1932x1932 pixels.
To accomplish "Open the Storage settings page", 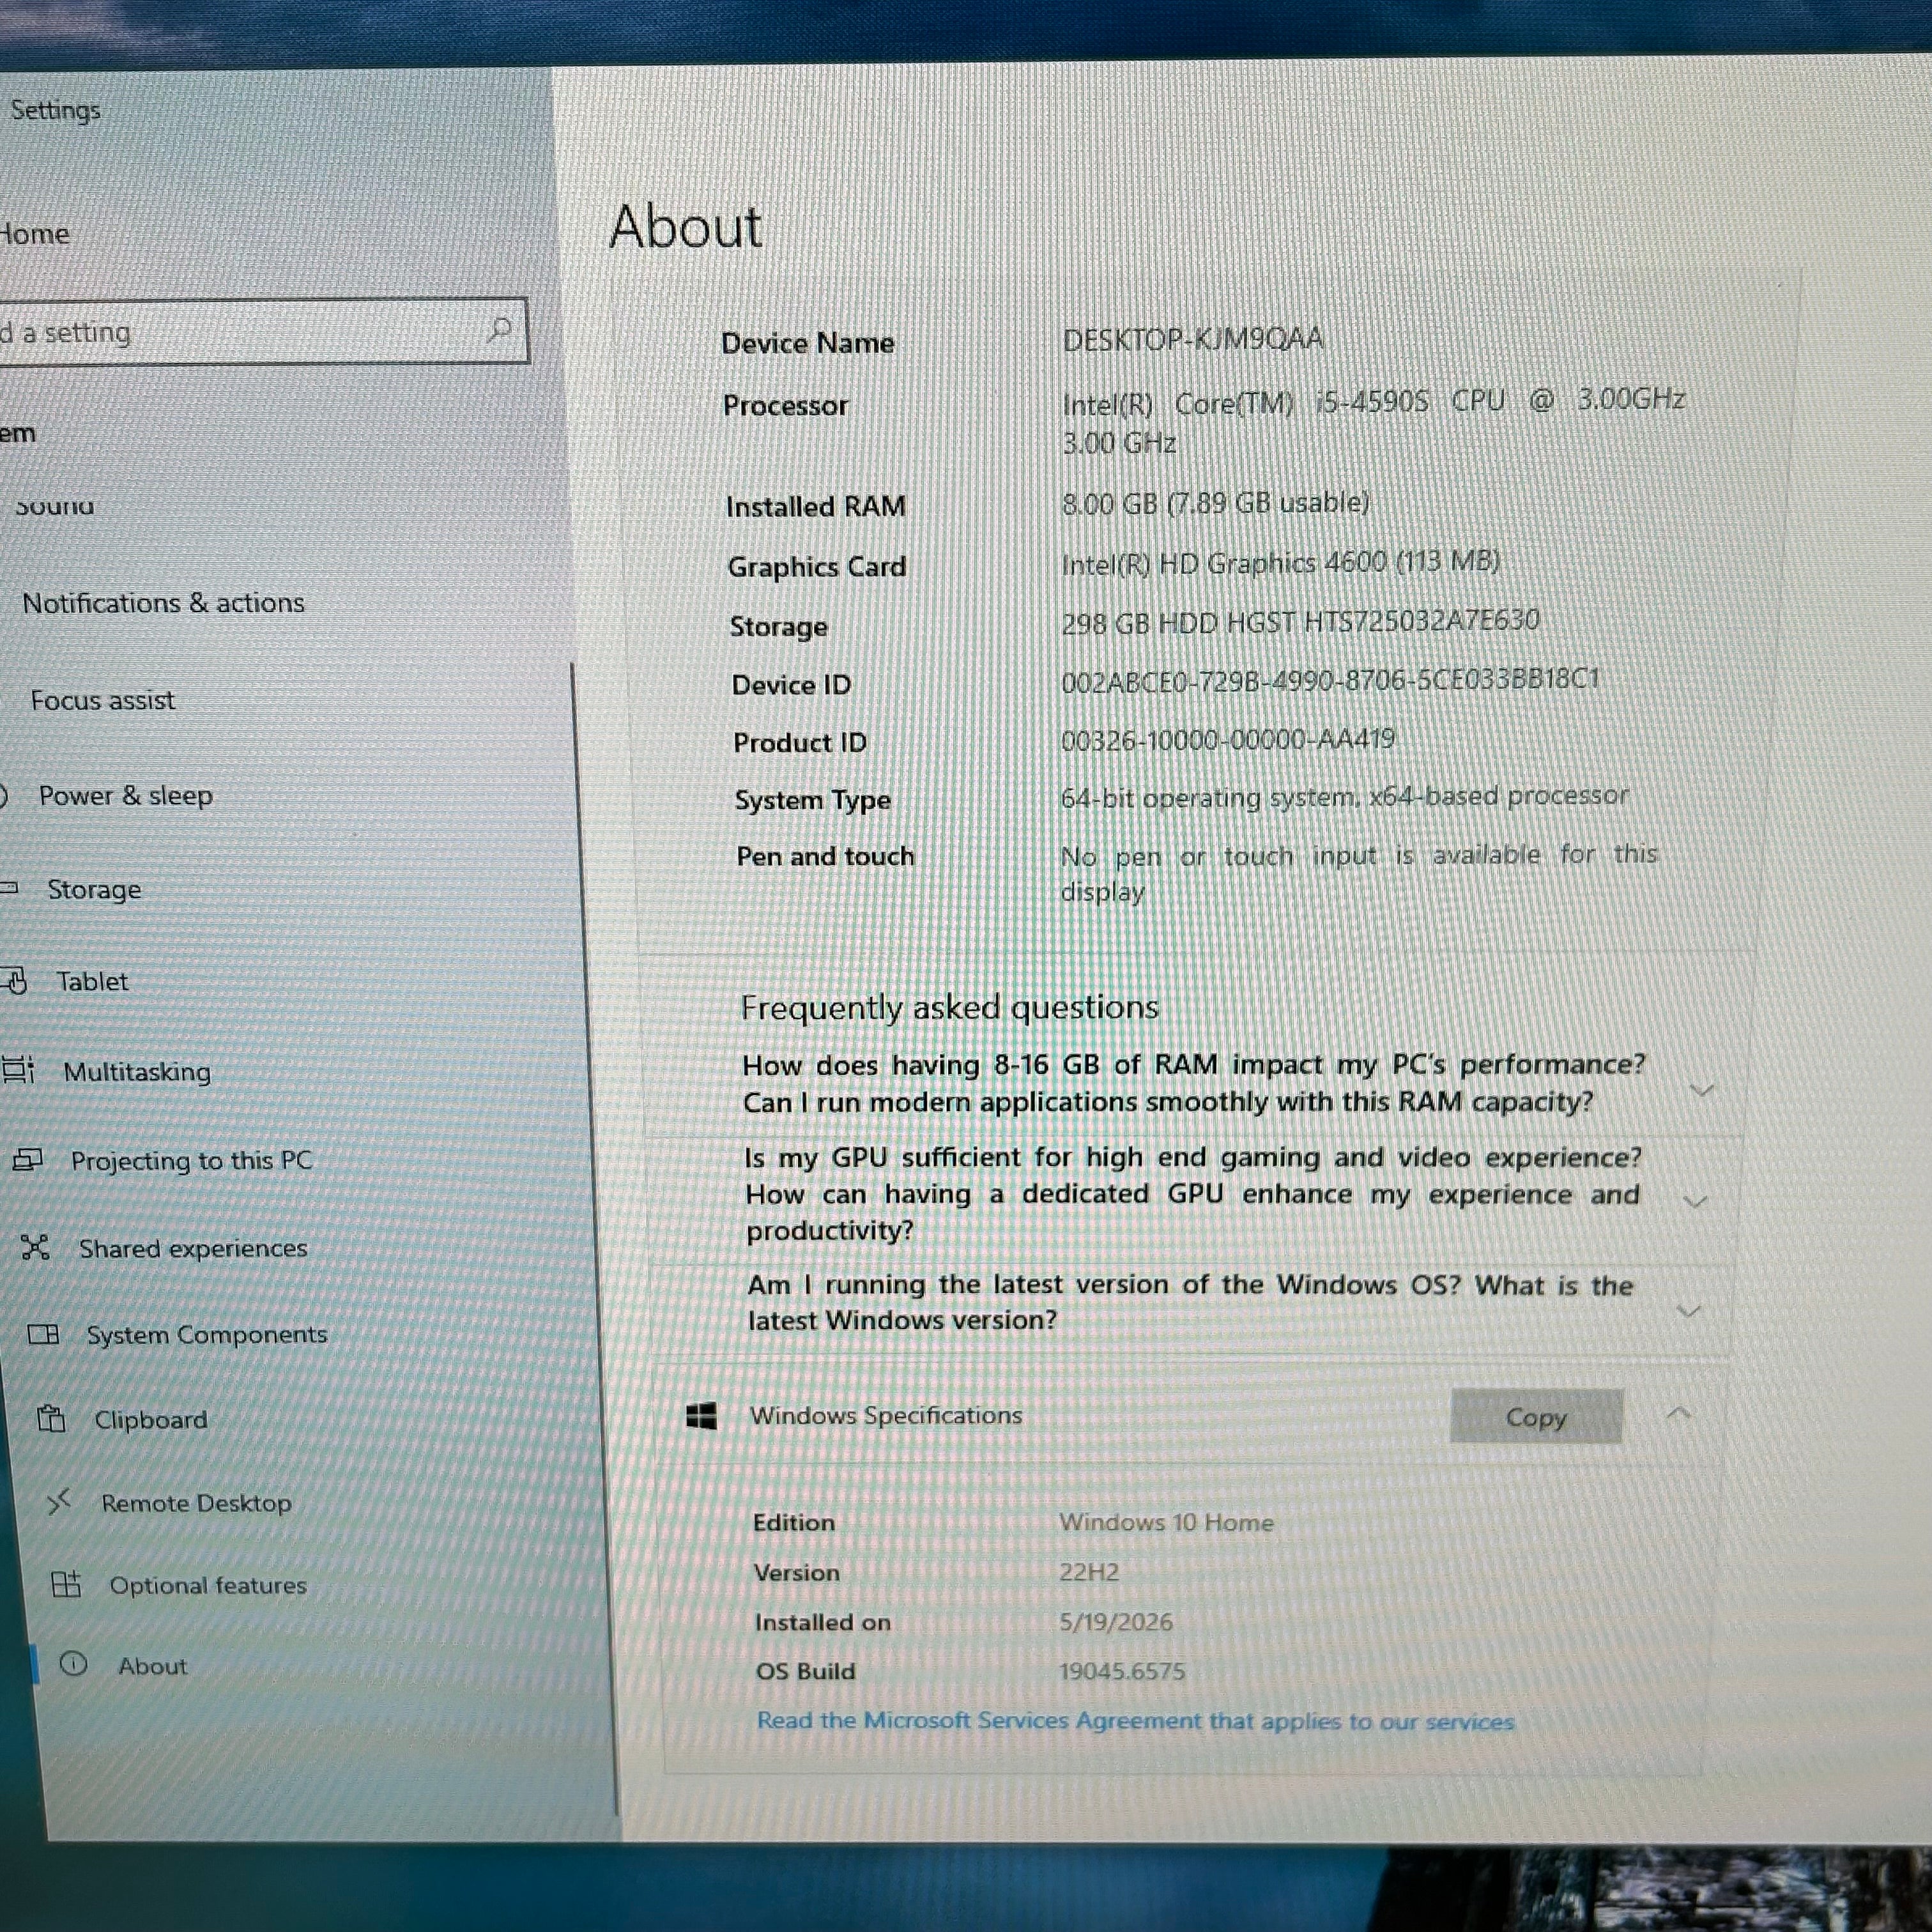I will click(95, 890).
